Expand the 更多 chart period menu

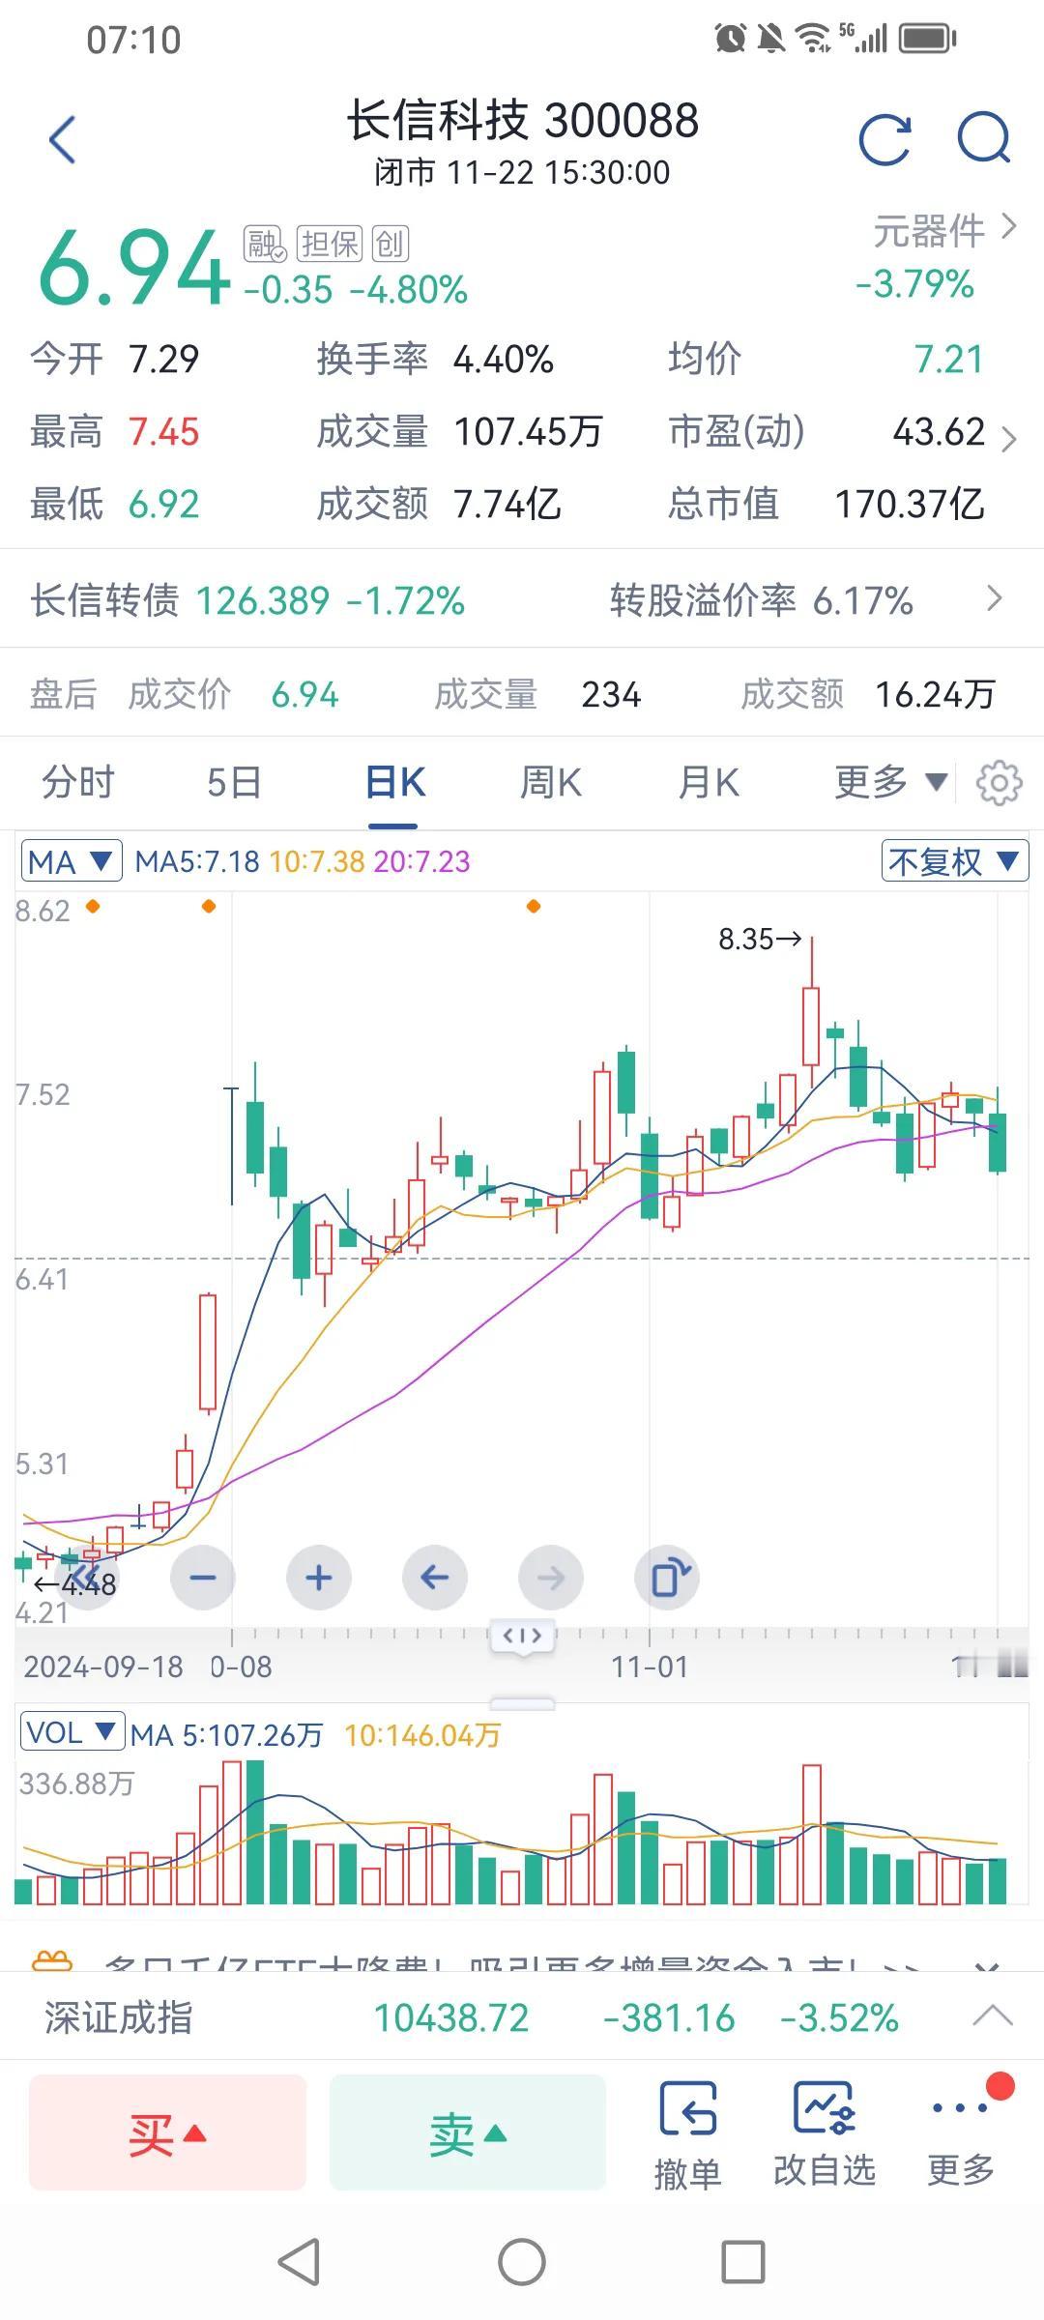(891, 782)
